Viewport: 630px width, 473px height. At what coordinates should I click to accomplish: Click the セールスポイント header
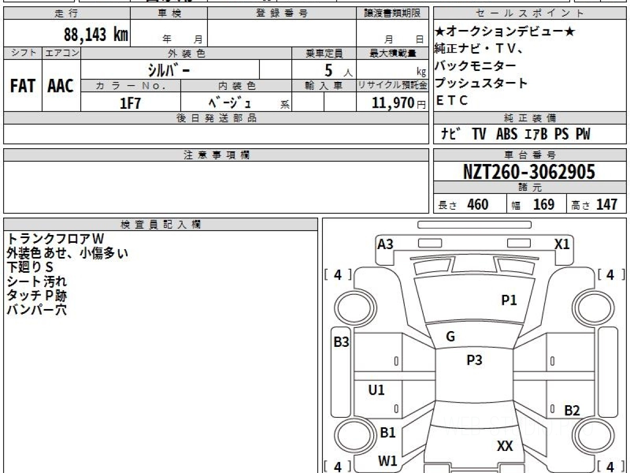(x=530, y=13)
